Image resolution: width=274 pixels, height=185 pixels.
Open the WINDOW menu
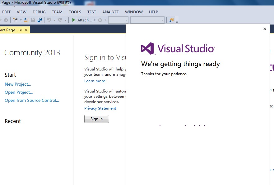pos(134,12)
